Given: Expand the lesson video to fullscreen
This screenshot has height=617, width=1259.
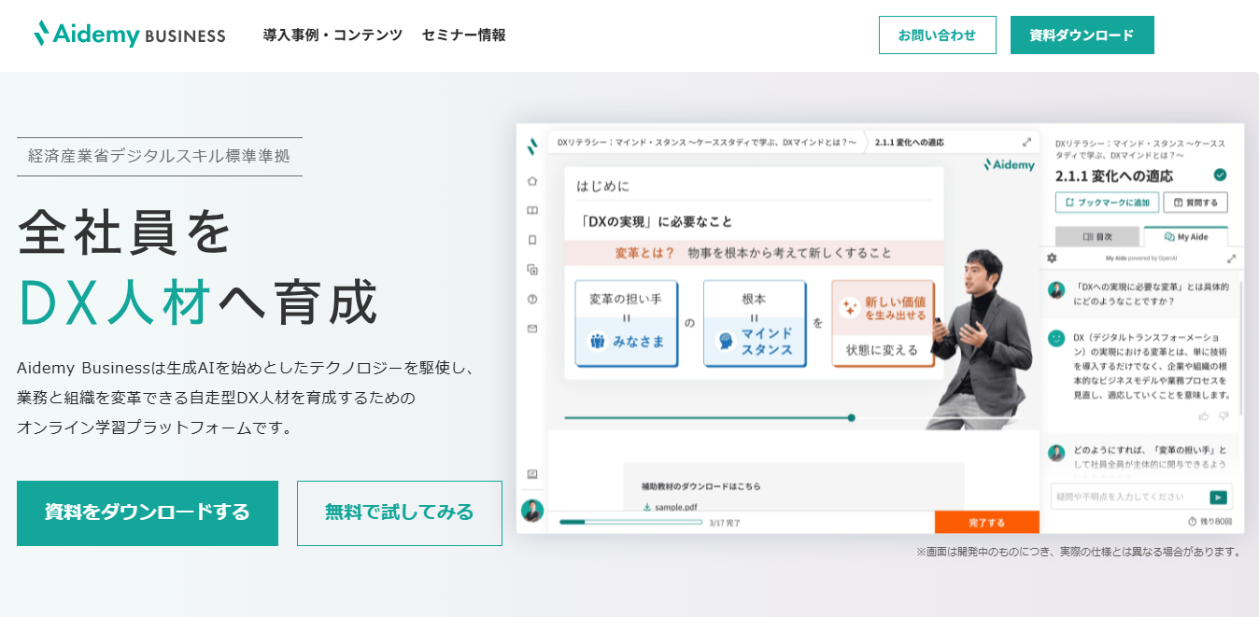Looking at the screenshot, I should 1026,142.
